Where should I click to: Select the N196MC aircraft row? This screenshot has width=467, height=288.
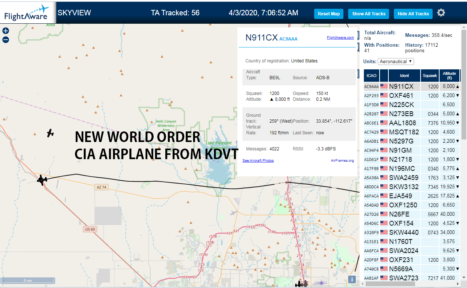pyautogui.click(x=412, y=169)
